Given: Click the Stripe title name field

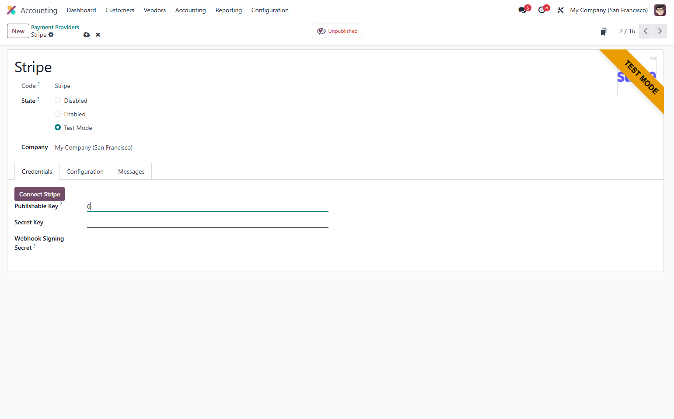Looking at the screenshot, I should [33, 67].
